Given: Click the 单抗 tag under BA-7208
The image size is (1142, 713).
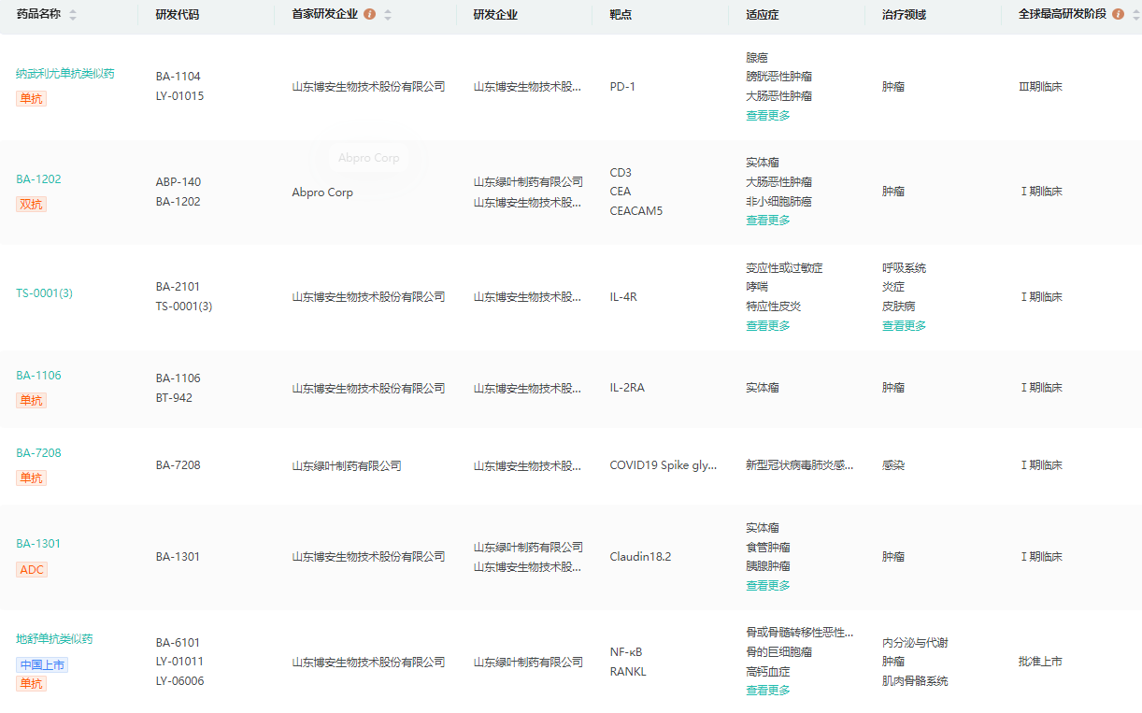Looking at the screenshot, I should tap(31, 478).
